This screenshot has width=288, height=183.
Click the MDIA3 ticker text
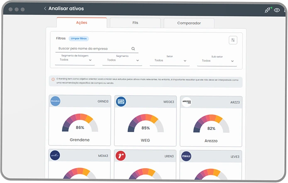pos(103,156)
